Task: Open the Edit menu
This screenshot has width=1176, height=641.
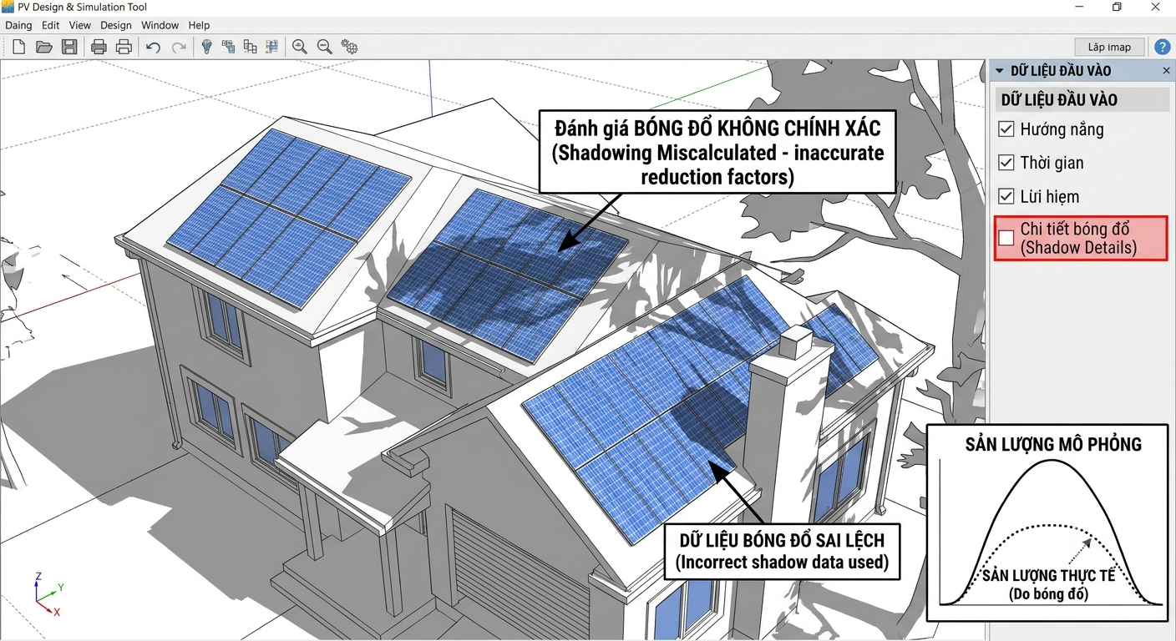Action: (50, 25)
